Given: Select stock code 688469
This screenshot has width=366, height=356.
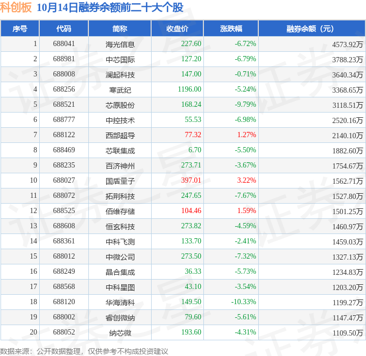Looking at the screenshot, I should click(x=64, y=150).
